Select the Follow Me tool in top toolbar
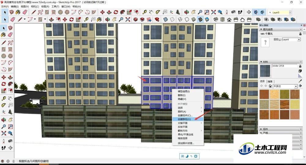 [x=123, y=12]
